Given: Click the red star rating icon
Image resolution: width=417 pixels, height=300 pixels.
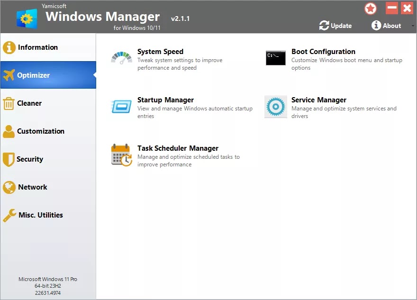Looking at the screenshot, I should coord(371,9).
